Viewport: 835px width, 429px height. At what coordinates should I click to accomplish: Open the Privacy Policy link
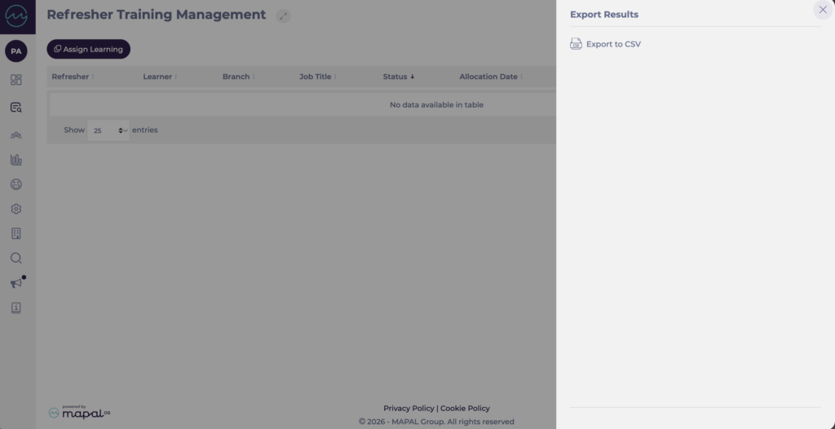point(409,408)
